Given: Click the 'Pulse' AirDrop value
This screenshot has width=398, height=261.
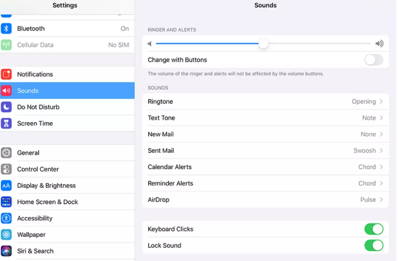Looking at the screenshot, I should 368,200.
